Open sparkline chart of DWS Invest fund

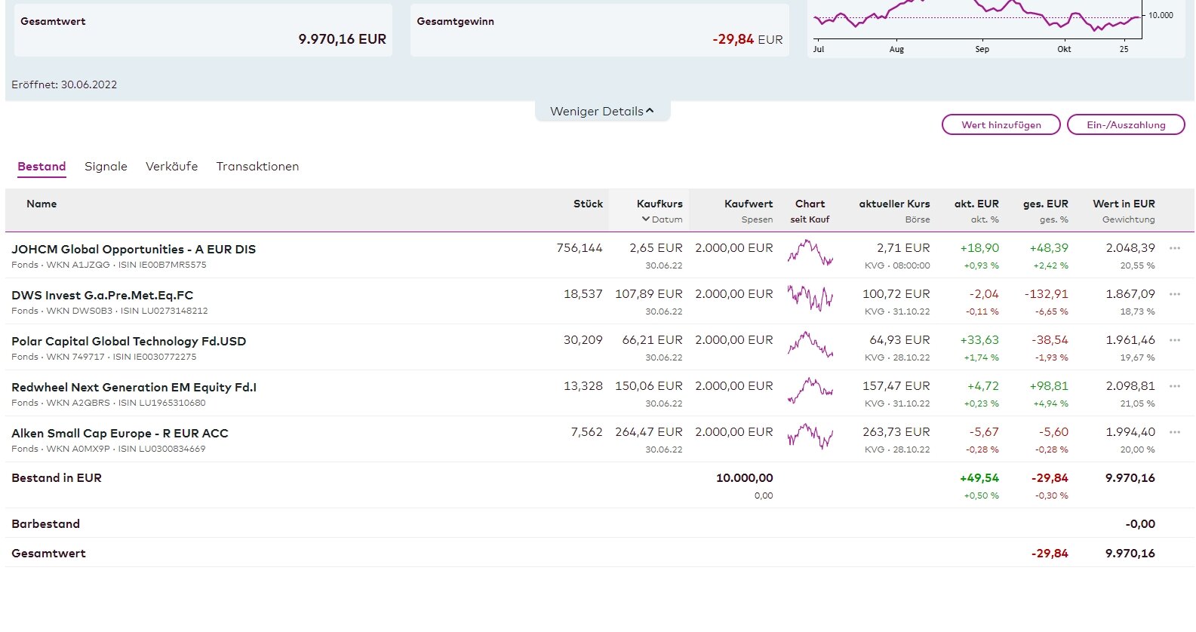click(x=810, y=299)
